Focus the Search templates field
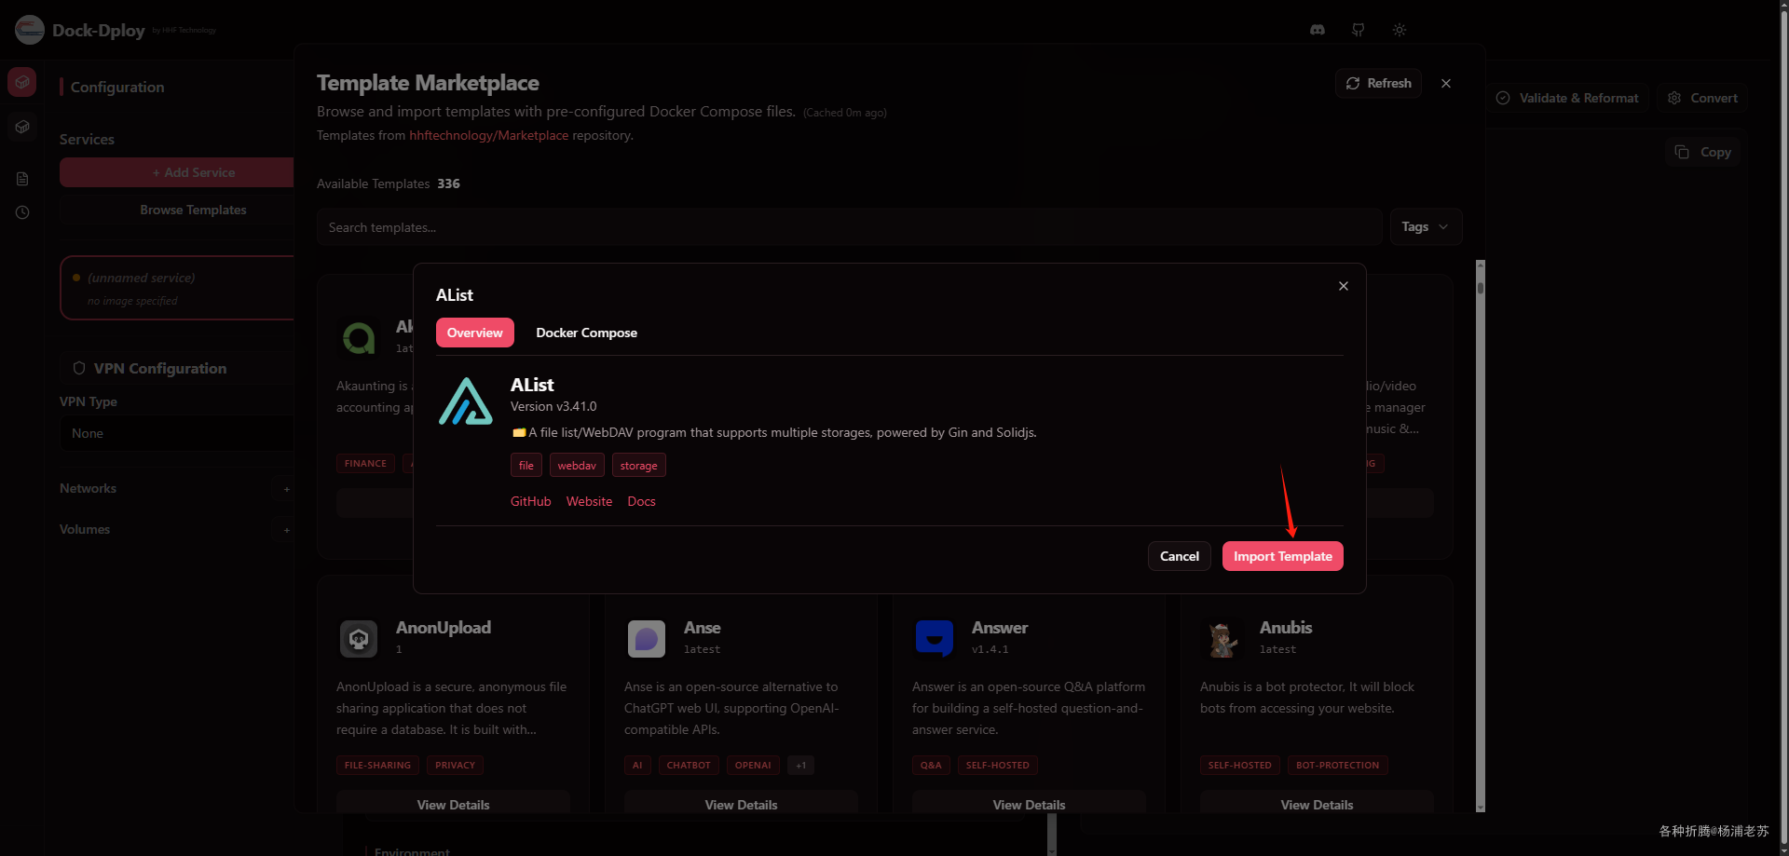1789x856 pixels. click(850, 227)
